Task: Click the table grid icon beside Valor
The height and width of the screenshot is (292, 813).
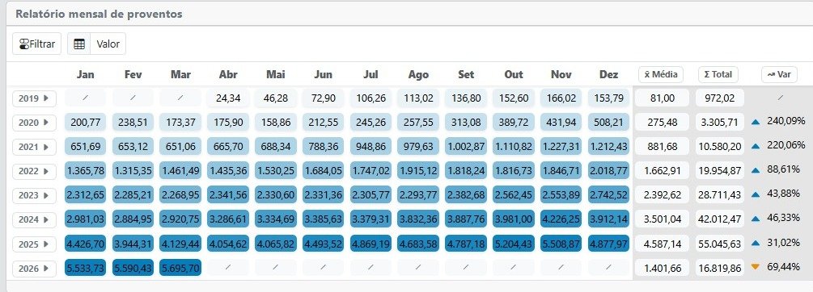Action: [x=79, y=44]
